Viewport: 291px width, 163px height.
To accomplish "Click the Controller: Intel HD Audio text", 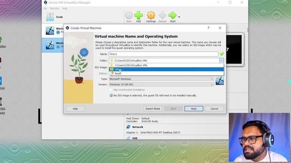I will click(x=142, y=121).
